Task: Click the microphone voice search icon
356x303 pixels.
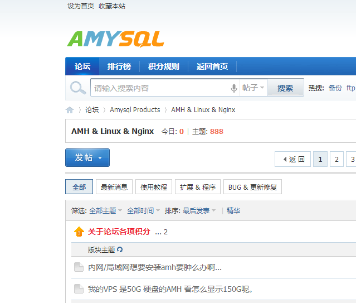Action: 234,88
